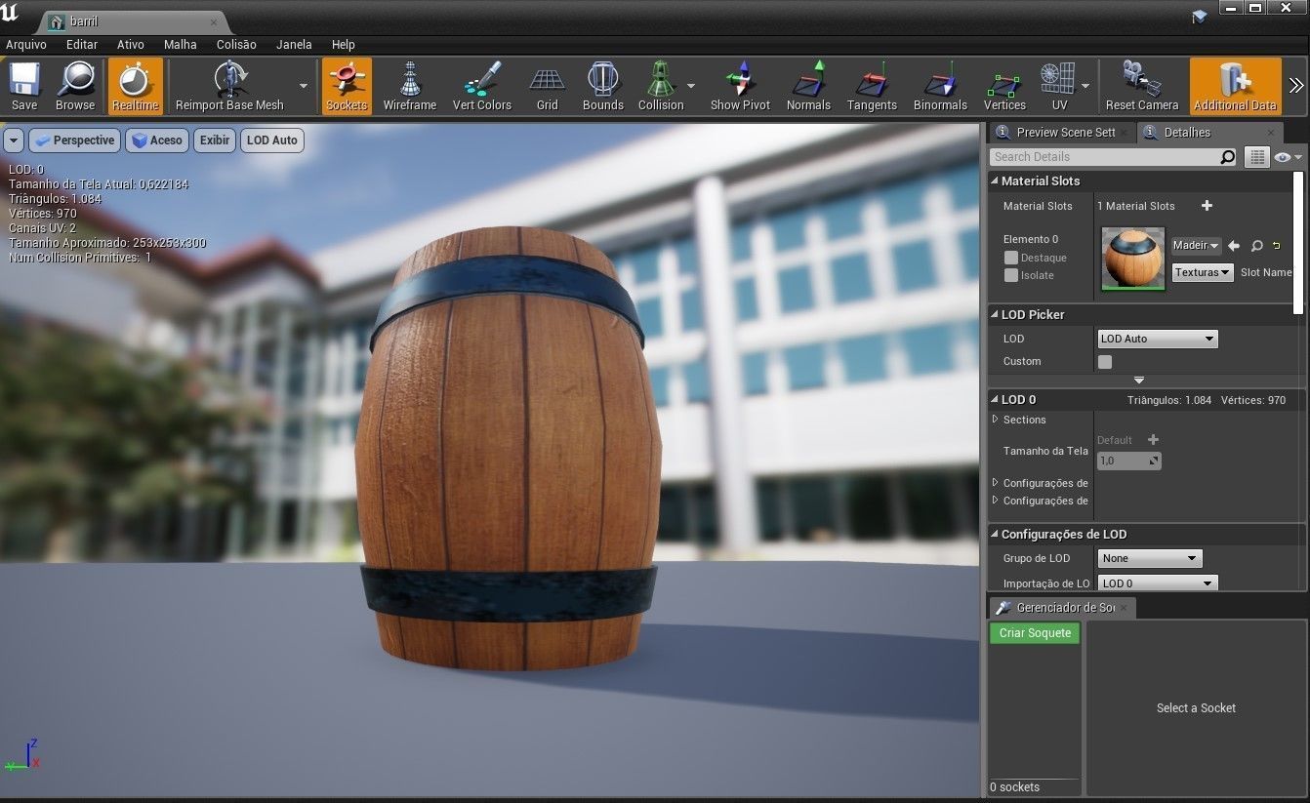Click the property matrix grid icon

1257,157
